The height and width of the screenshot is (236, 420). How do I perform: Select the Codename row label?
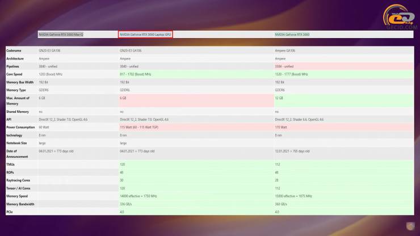click(14, 50)
